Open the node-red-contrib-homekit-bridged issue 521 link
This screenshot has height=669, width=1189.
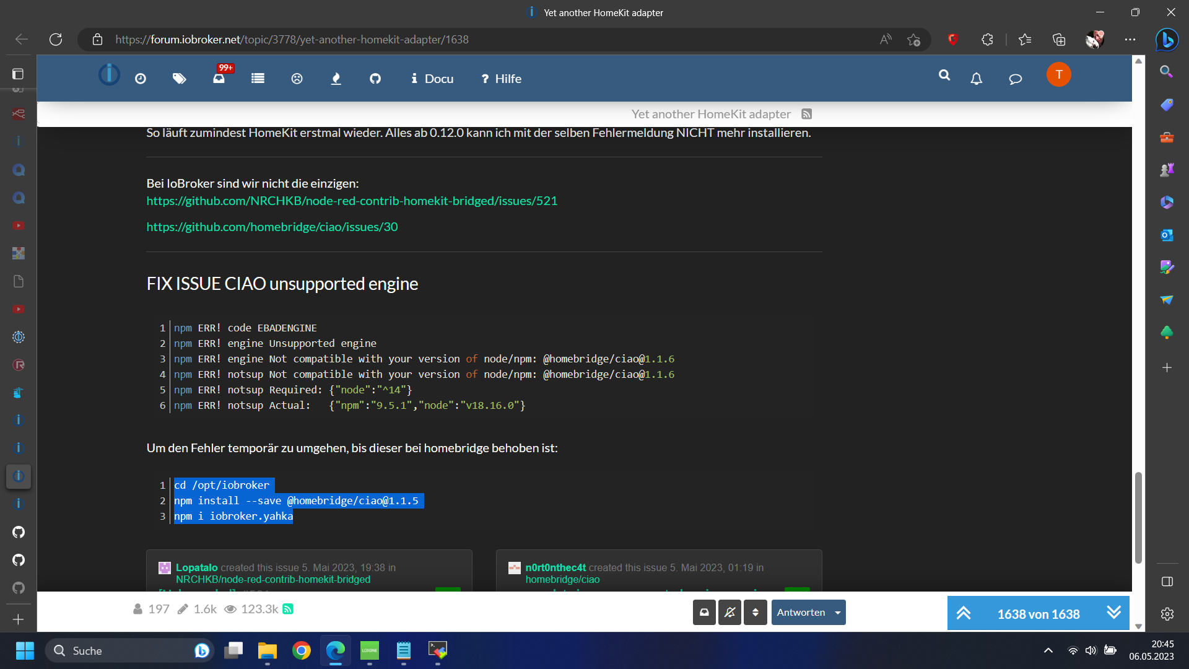pyautogui.click(x=352, y=201)
